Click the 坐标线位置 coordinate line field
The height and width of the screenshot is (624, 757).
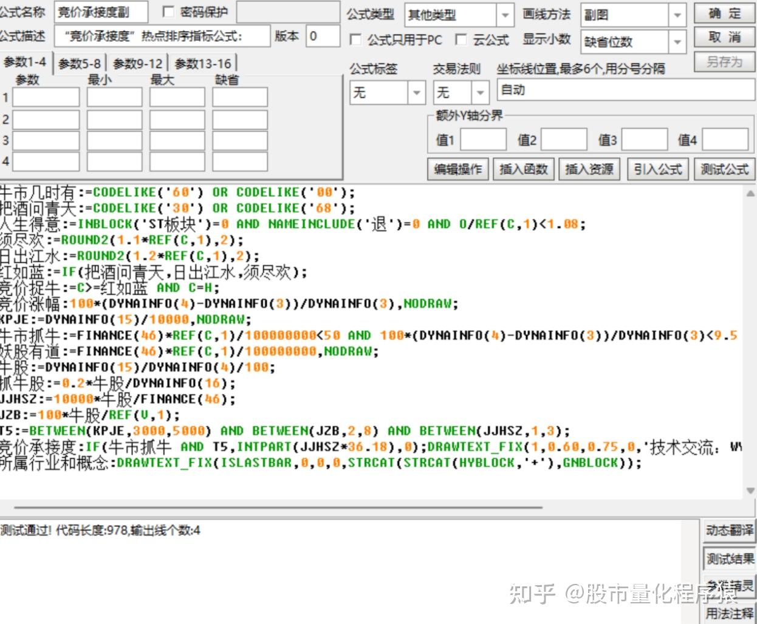point(625,90)
